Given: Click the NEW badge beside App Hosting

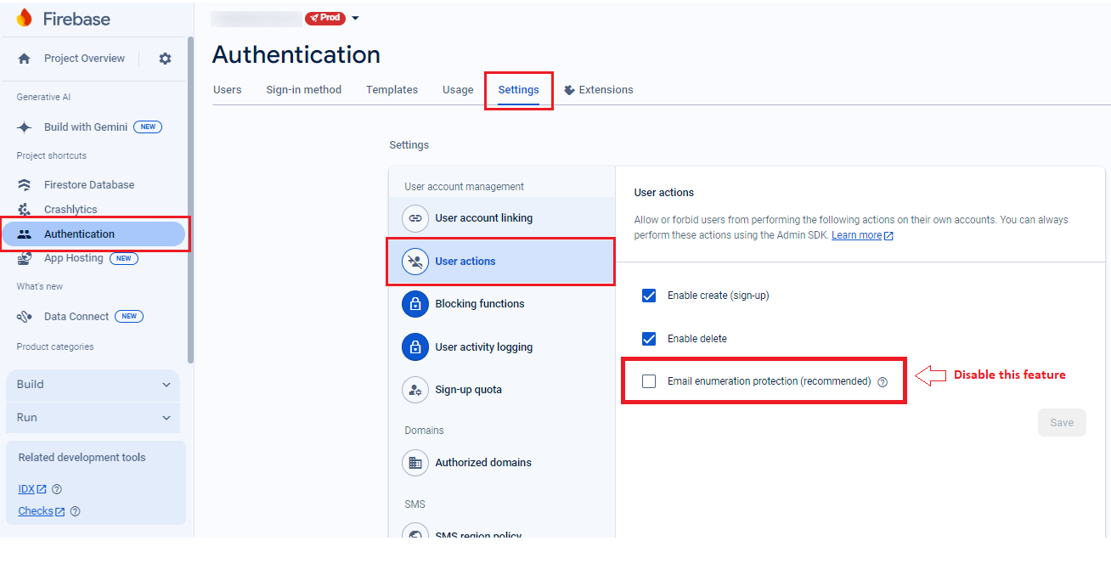Looking at the screenshot, I should pos(123,258).
